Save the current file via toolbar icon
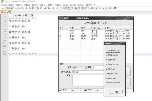Screen dimensions: 152x101 [9, 8]
